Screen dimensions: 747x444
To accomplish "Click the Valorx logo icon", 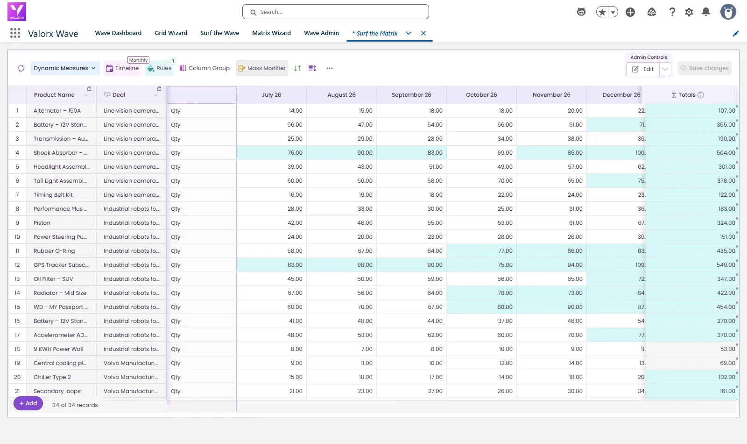I will coord(17,12).
